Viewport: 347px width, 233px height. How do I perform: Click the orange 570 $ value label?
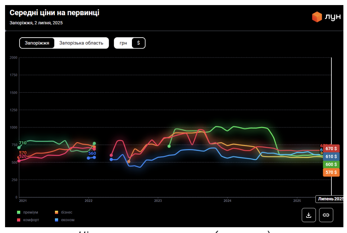pyautogui.click(x=331, y=172)
